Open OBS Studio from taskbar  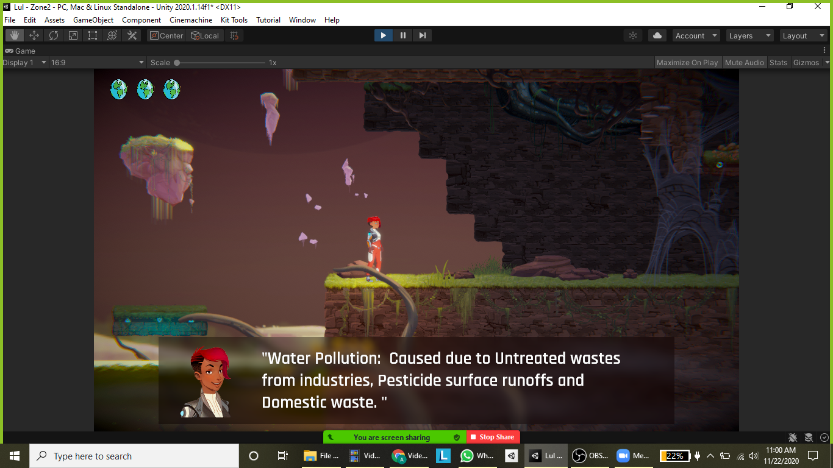(590, 456)
